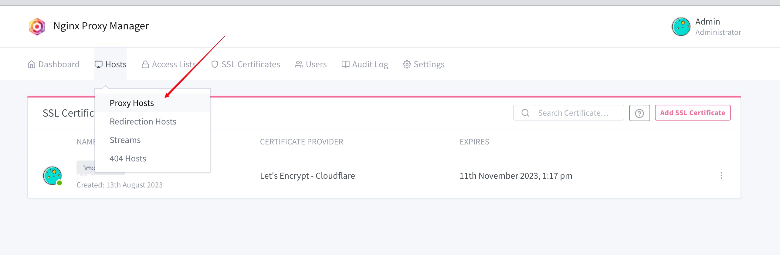This screenshot has height=255, width=780.
Task: Open the Settings tab
Action: tap(424, 64)
